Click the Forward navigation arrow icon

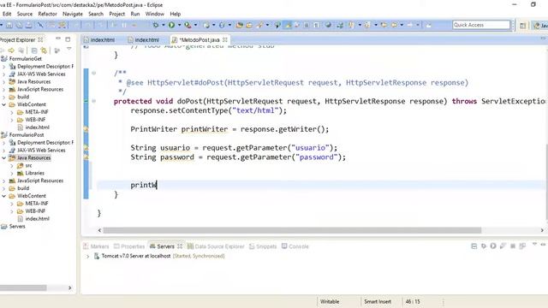pos(409,25)
